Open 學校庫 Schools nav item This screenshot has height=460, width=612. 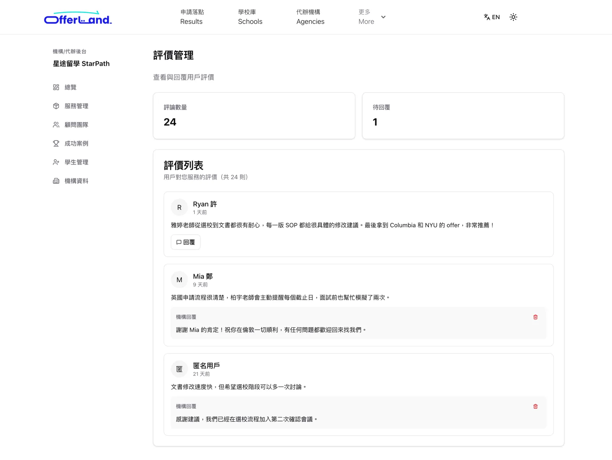click(x=250, y=17)
